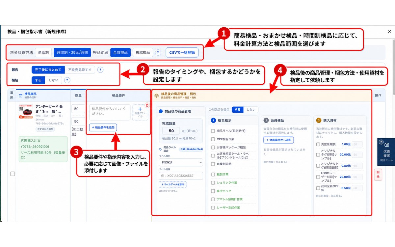
Task: Check LOGOレーザー刻印(サンプル) material
Action: tap(318, 177)
